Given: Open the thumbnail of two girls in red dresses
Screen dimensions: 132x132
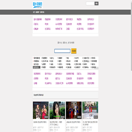Looking at the screenshot, I should click(x=90, y=110).
